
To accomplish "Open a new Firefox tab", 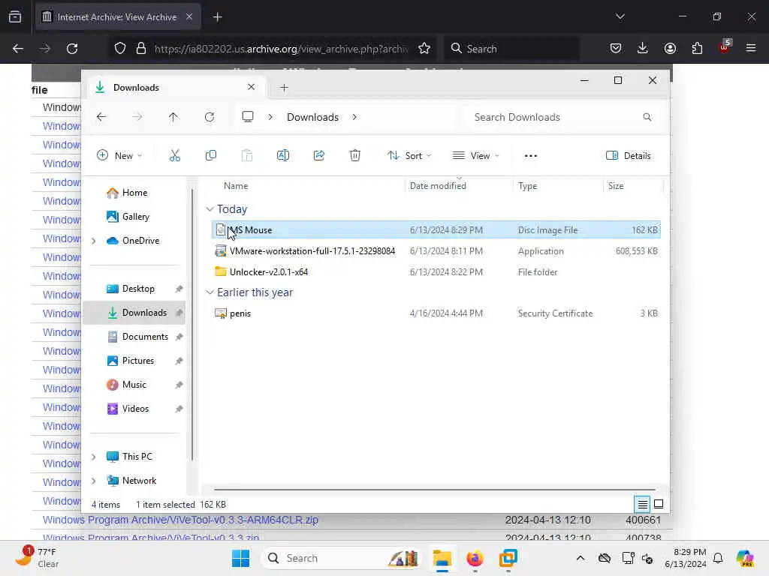I will (x=217, y=17).
